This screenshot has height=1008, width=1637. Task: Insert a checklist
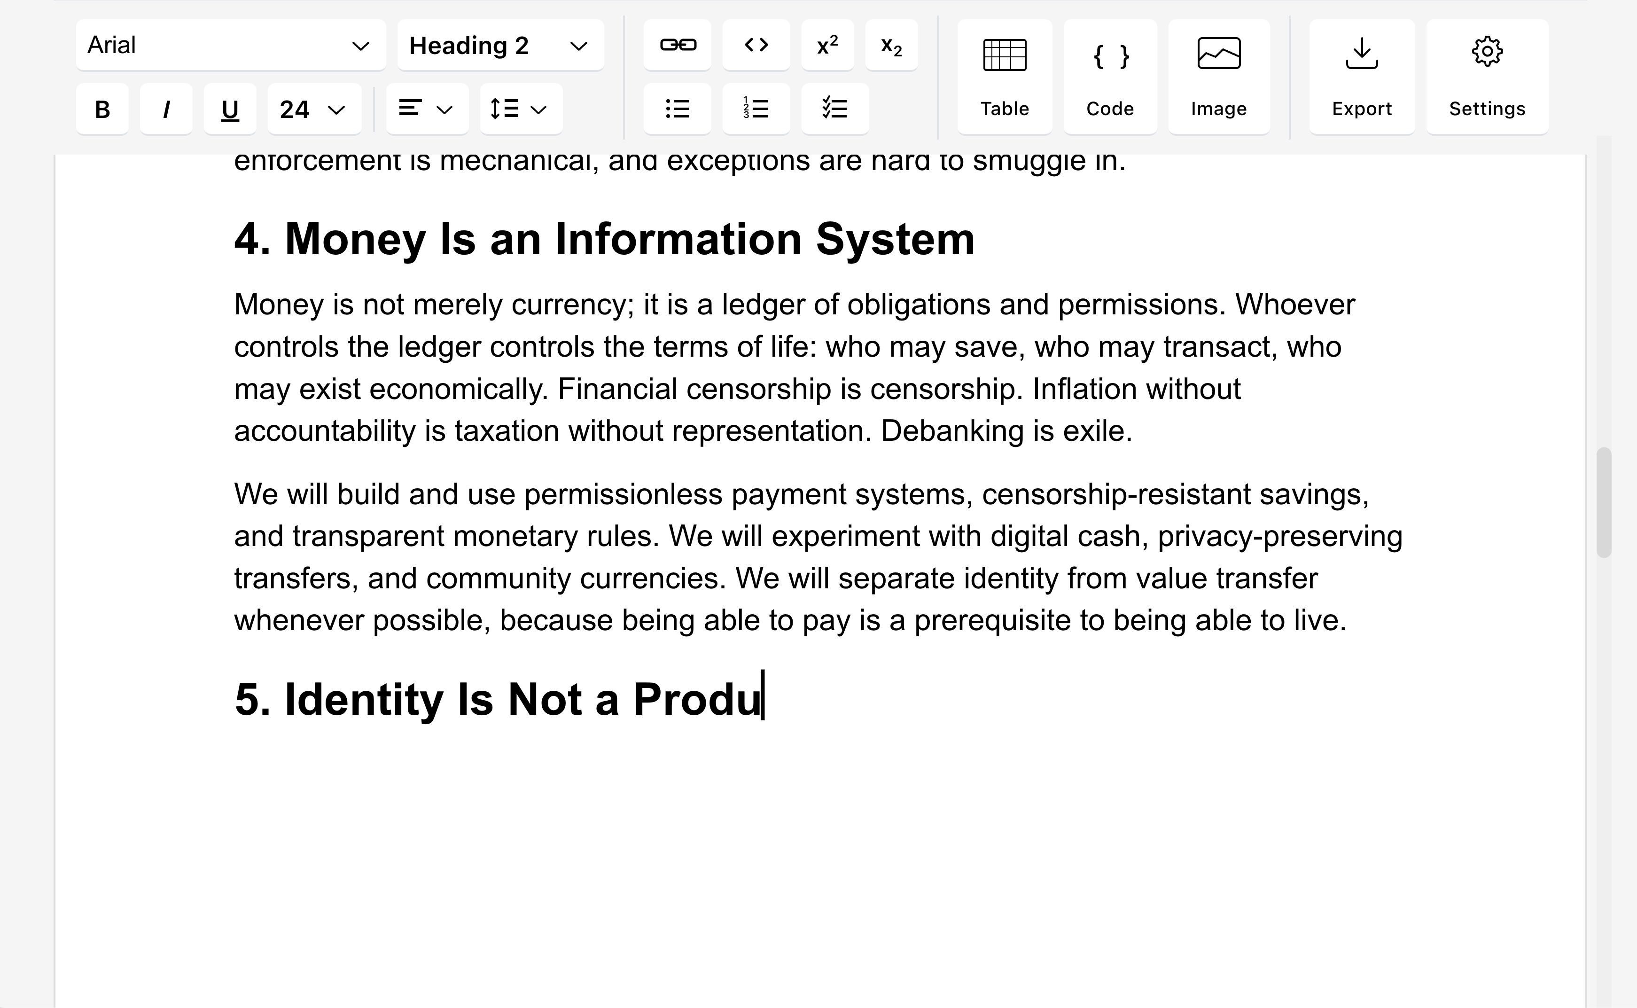point(834,109)
